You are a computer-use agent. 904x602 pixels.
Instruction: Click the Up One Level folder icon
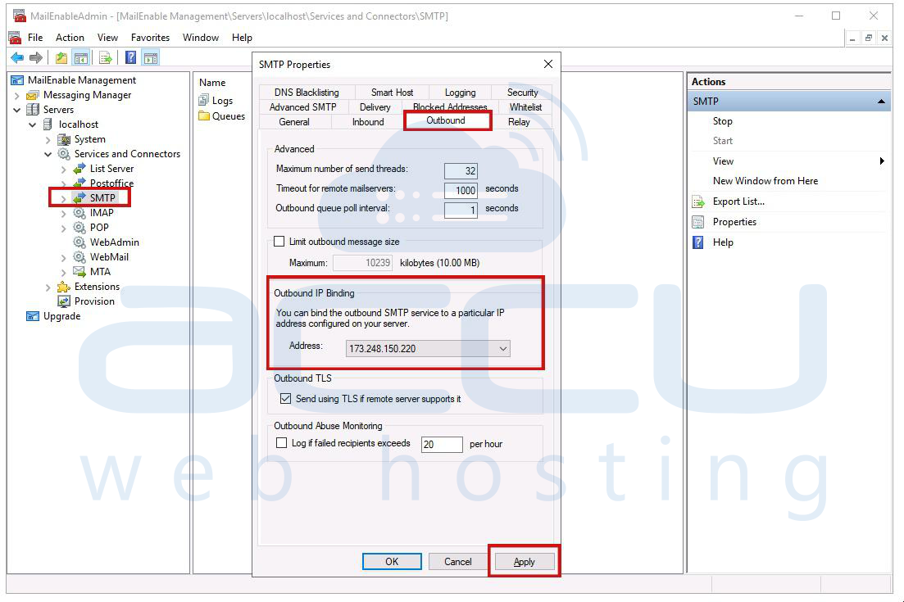point(61,57)
